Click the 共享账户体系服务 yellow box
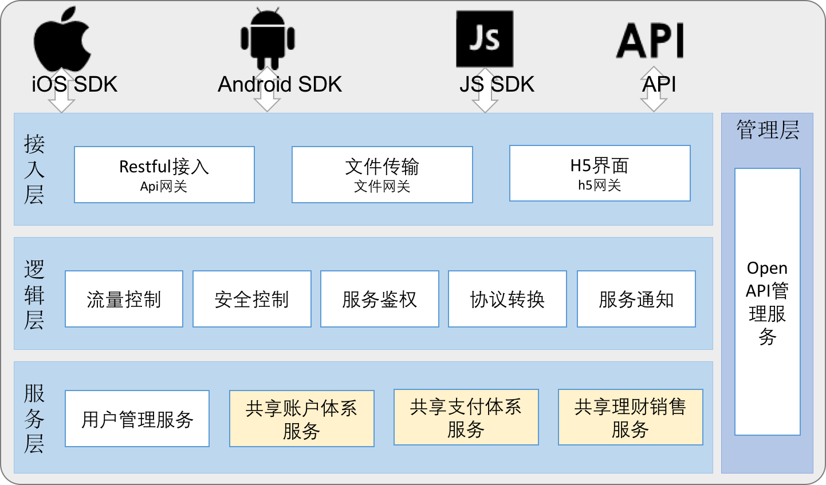The width and height of the screenshot is (826, 485). (x=302, y=419)
